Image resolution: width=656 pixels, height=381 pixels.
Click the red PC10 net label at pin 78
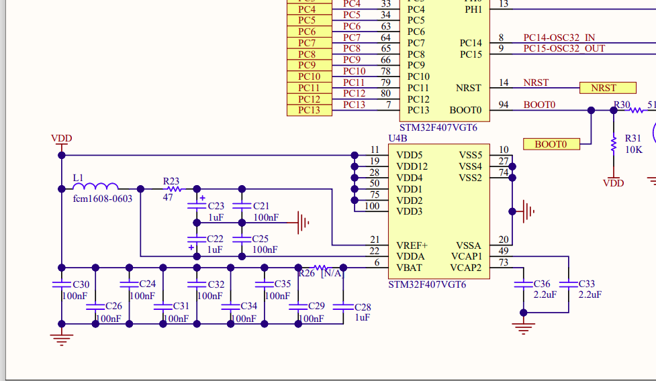click(x=354, y=71)
